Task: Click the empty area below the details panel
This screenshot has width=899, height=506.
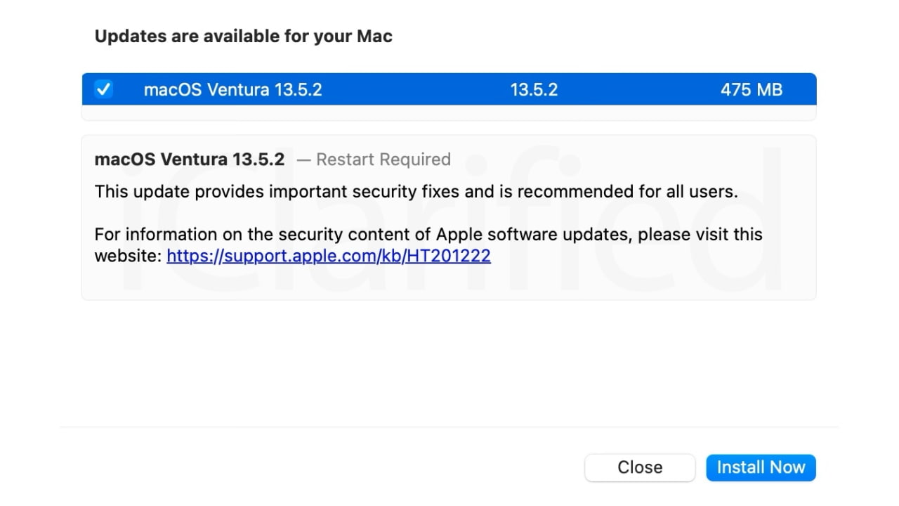Action: (x=449, y=358)
